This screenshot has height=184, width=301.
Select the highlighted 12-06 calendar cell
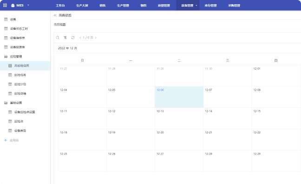point(179,97)
